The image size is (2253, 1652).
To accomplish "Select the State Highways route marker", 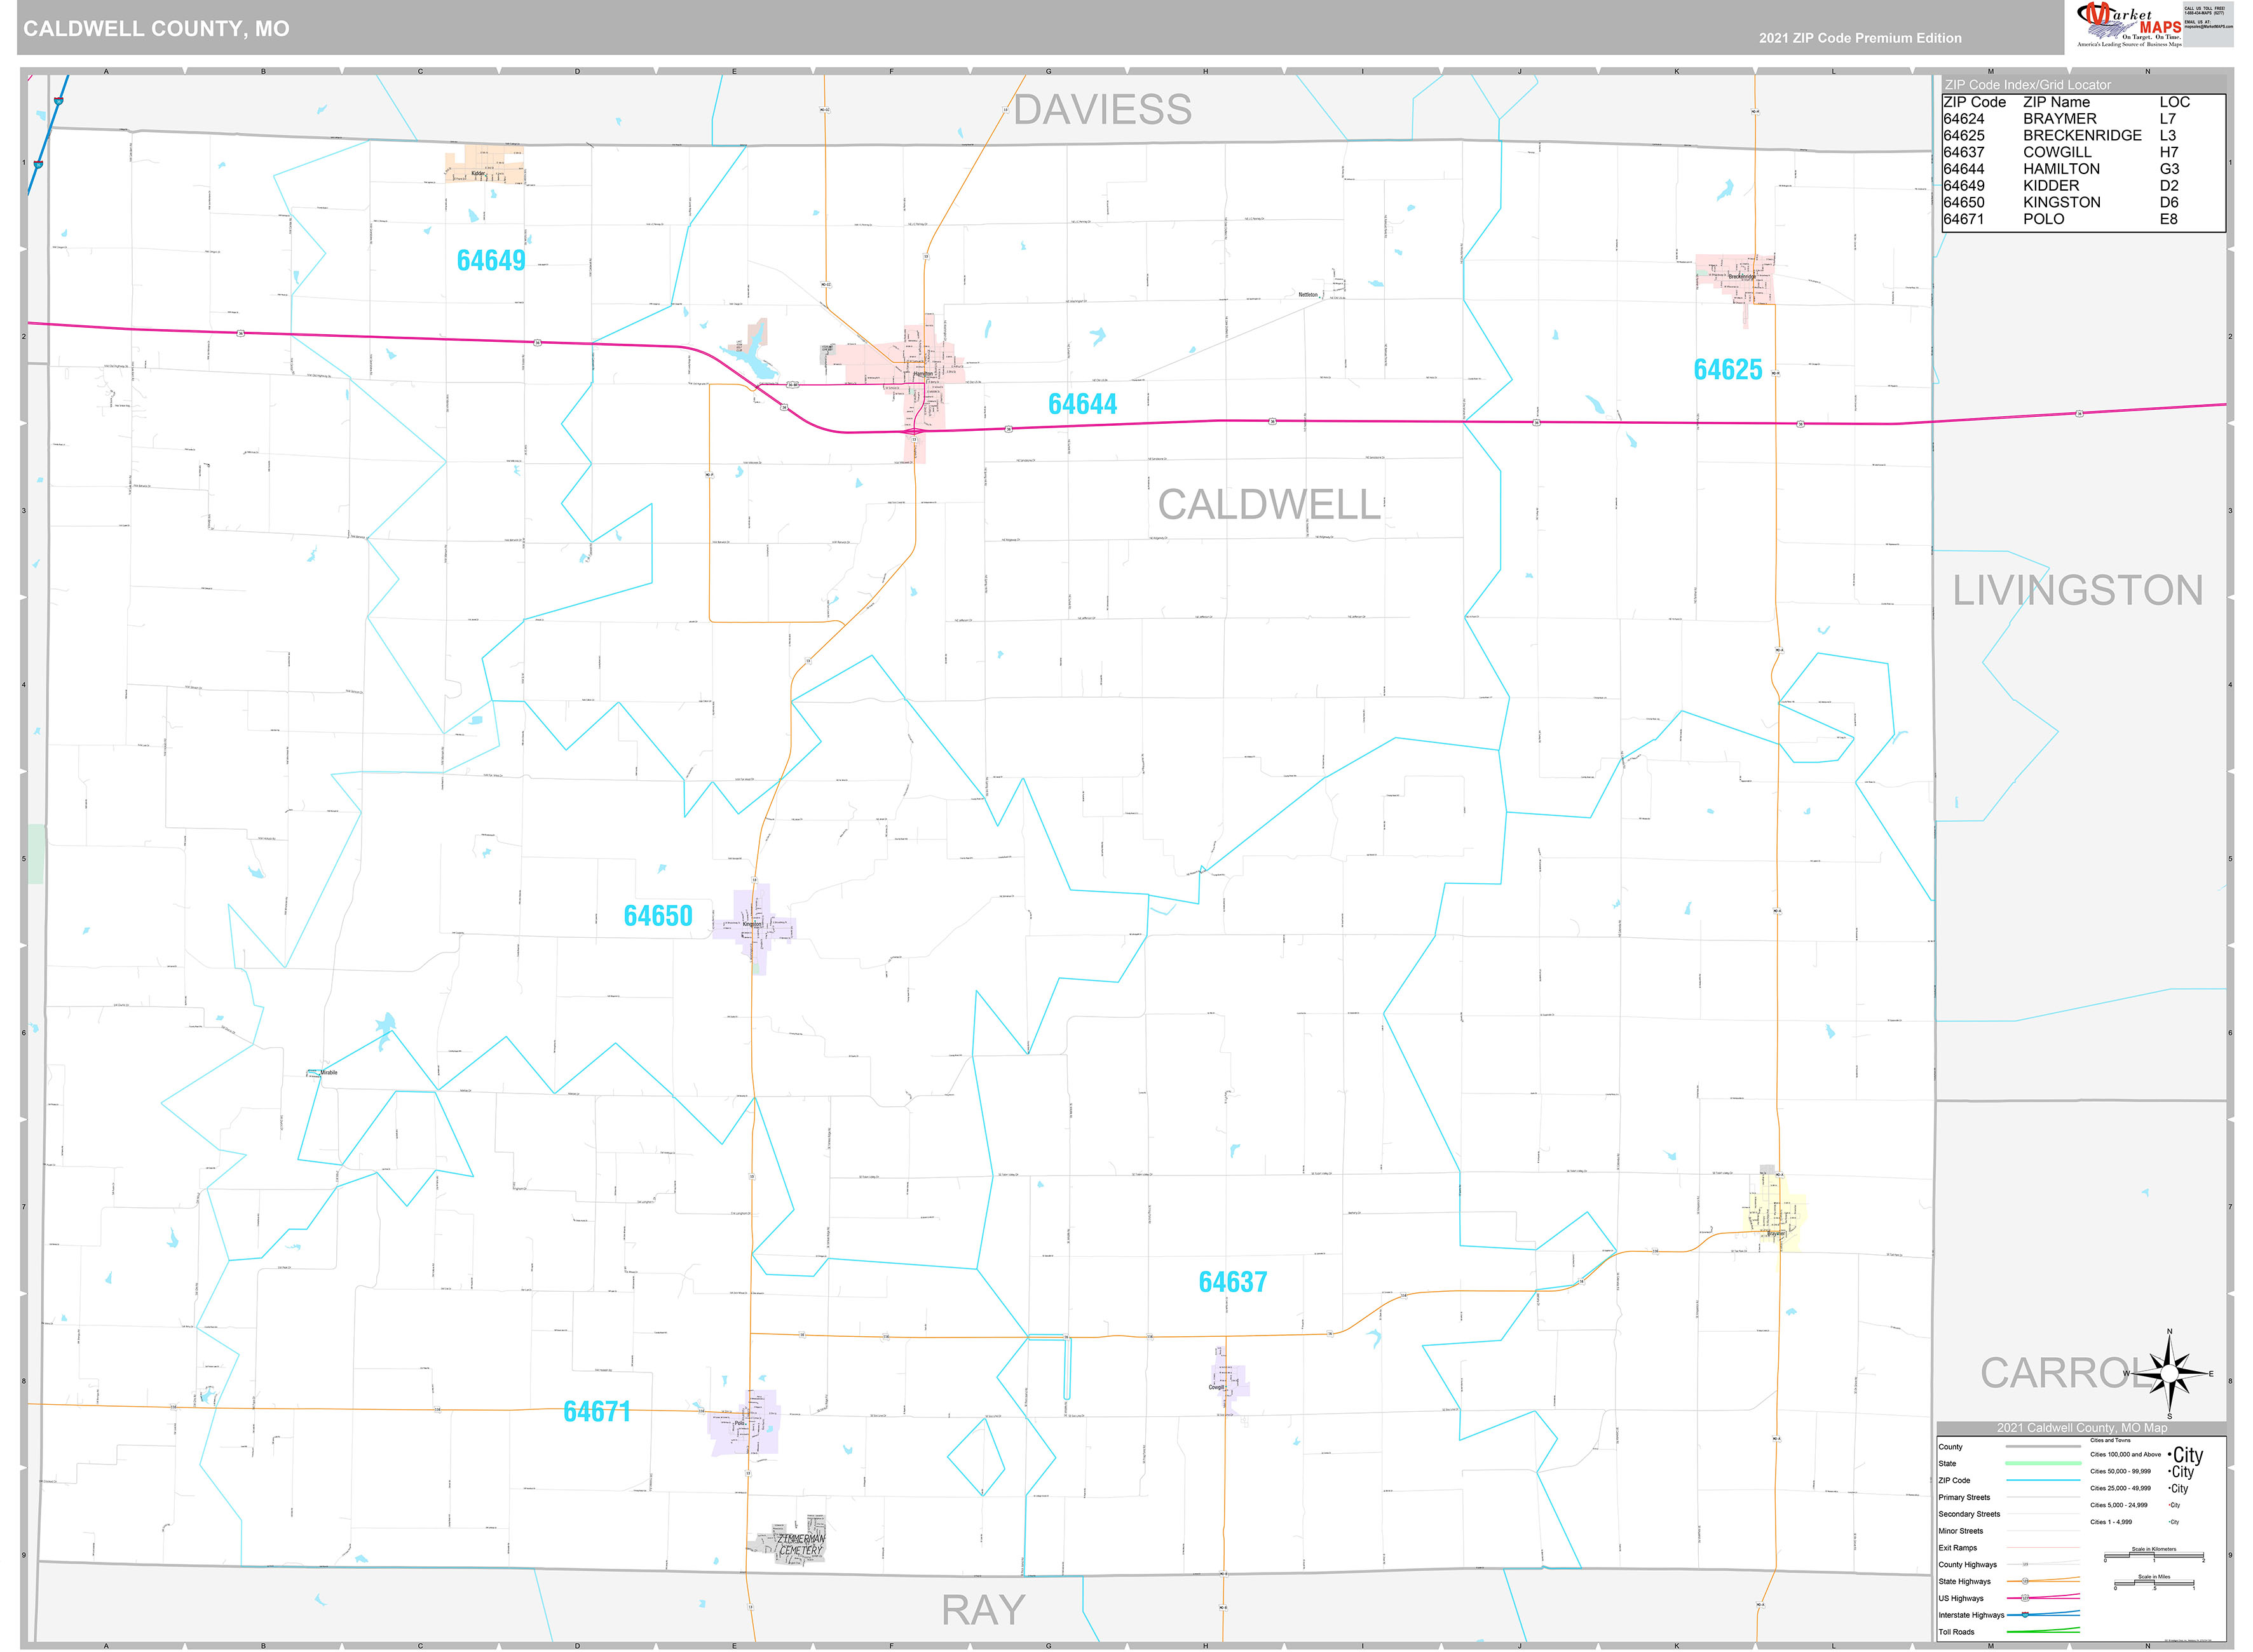I will (2026, 1581).
